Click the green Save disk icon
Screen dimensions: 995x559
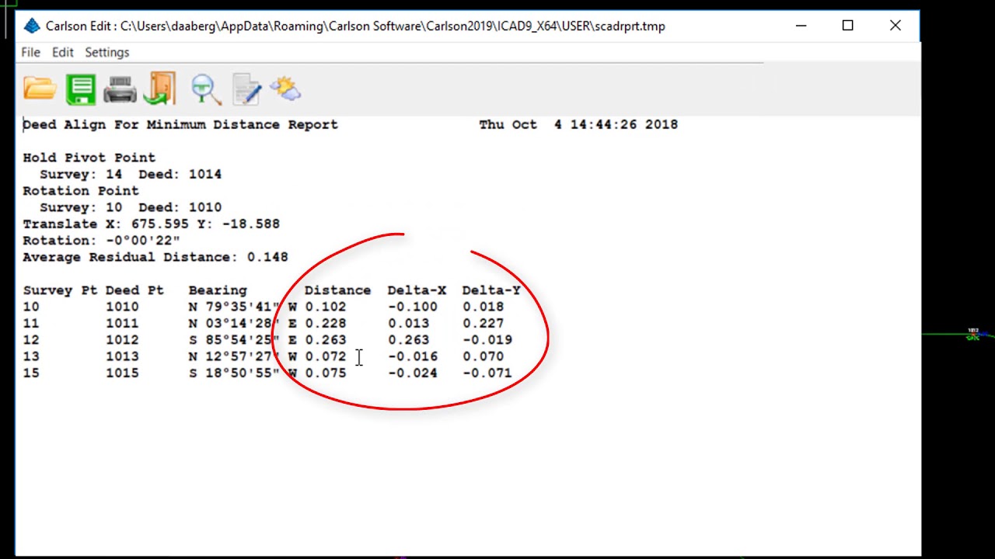(81, 89)
